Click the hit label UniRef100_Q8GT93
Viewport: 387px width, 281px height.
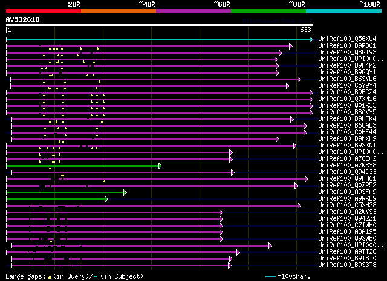[x=347, y=53]
